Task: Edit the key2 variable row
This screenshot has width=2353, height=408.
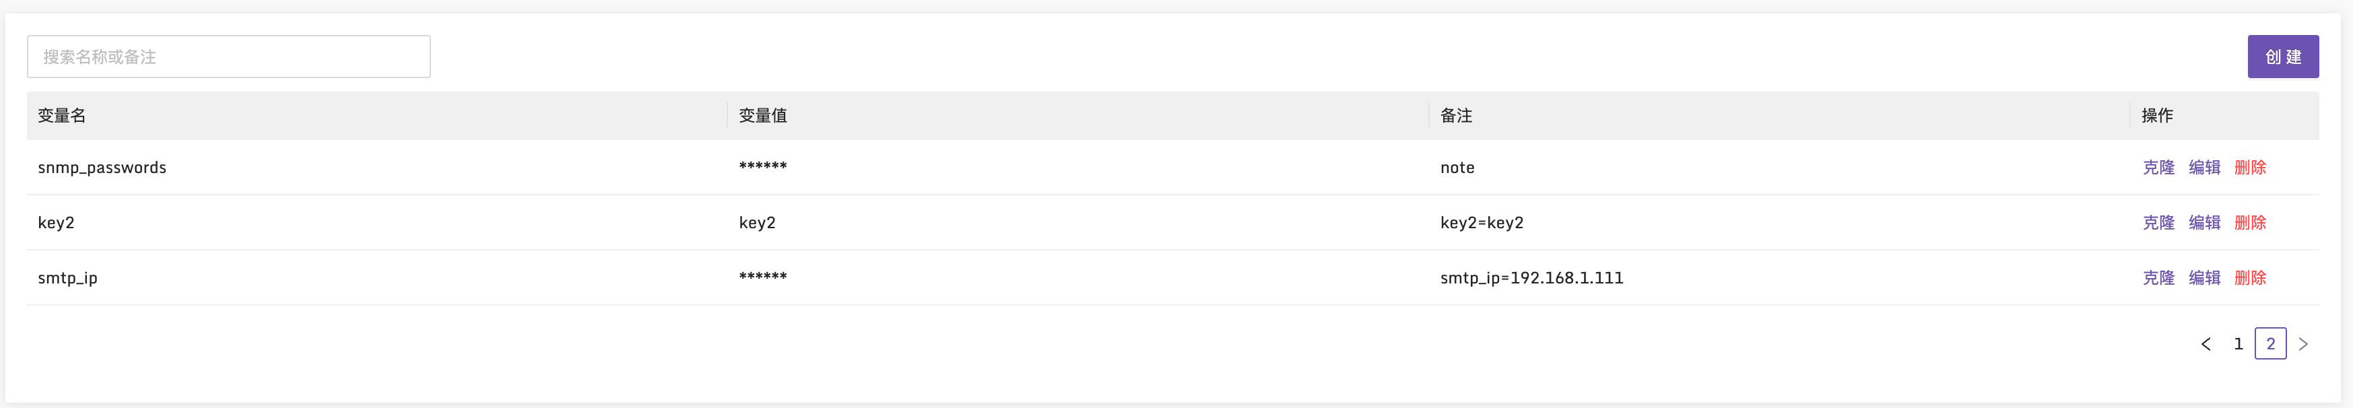Action: (x=2203, y=223)
